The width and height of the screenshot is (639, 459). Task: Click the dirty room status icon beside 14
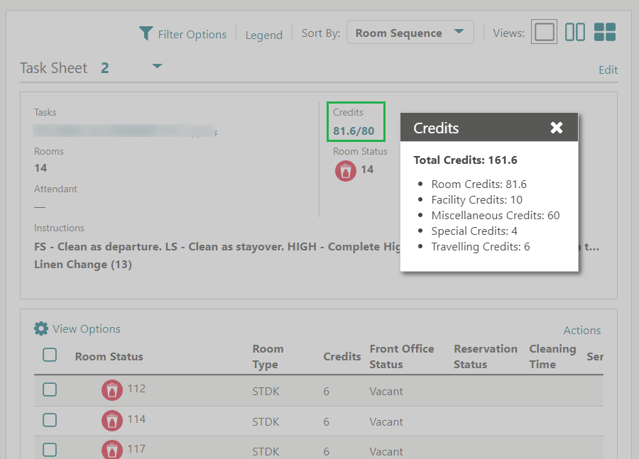346,171
